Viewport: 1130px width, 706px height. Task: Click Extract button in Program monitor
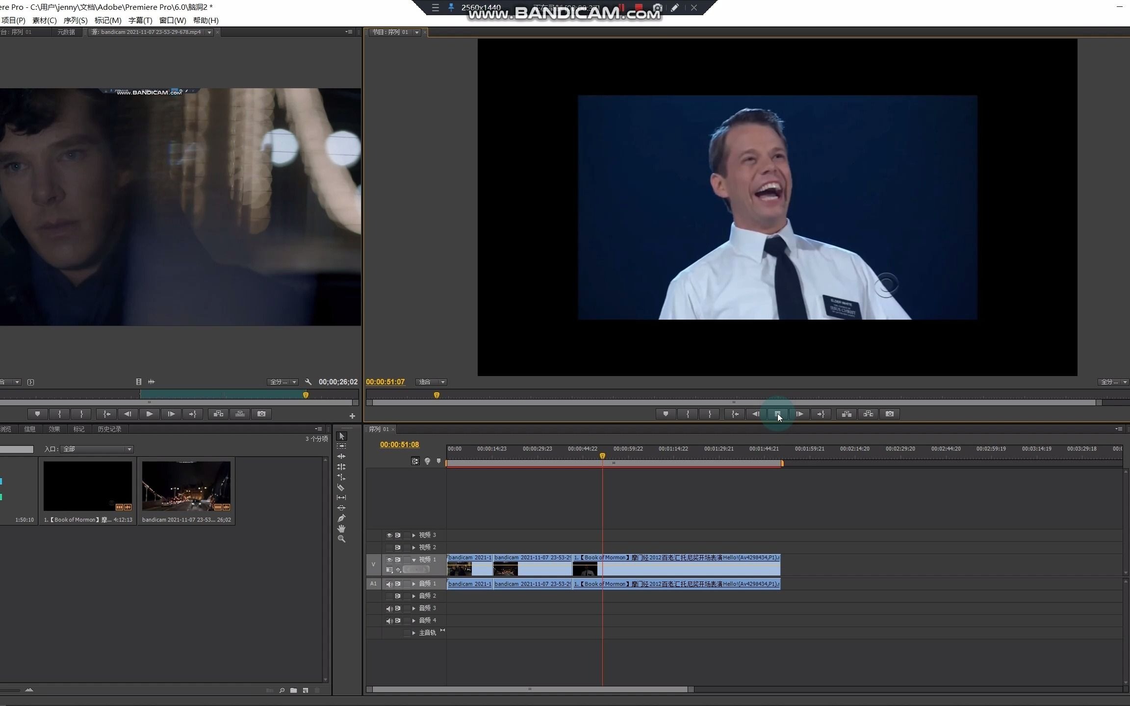868,414
